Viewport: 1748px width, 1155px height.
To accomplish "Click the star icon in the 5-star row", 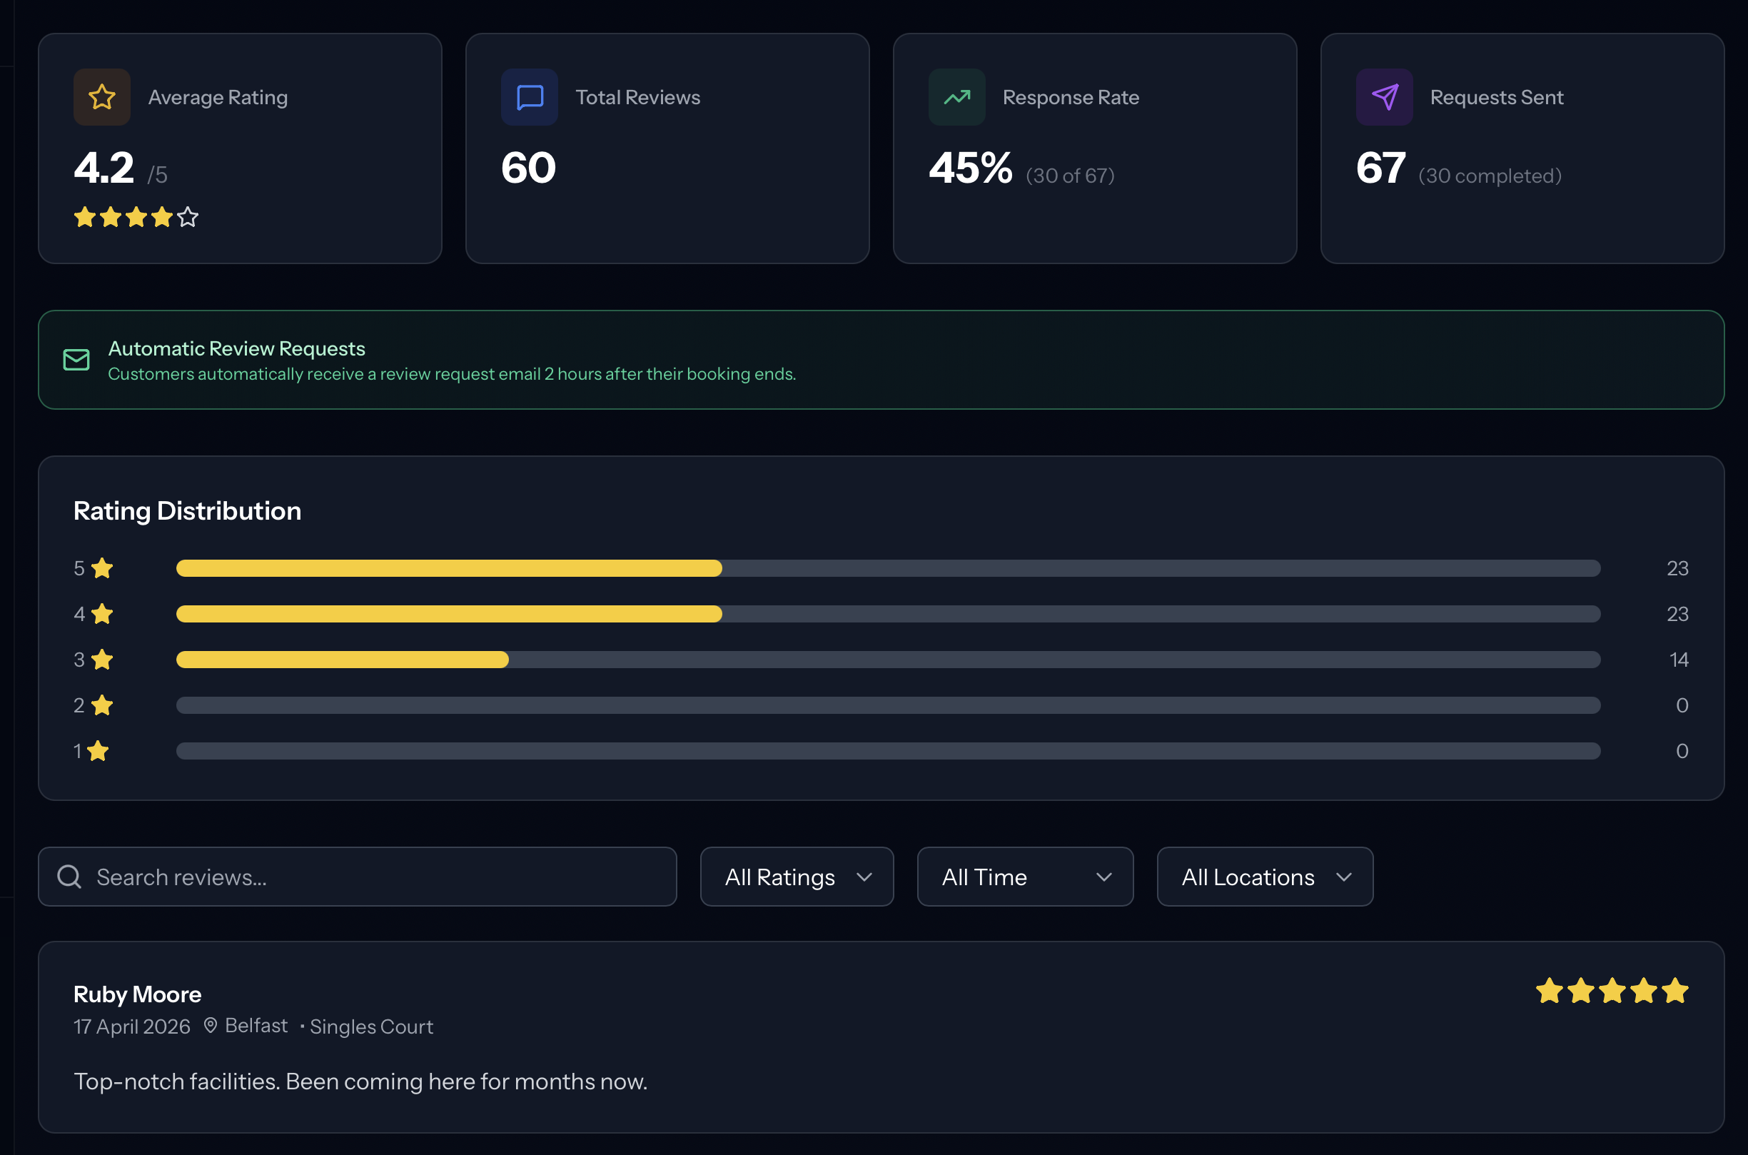I will pyautogui.click(x=102, y=568).
